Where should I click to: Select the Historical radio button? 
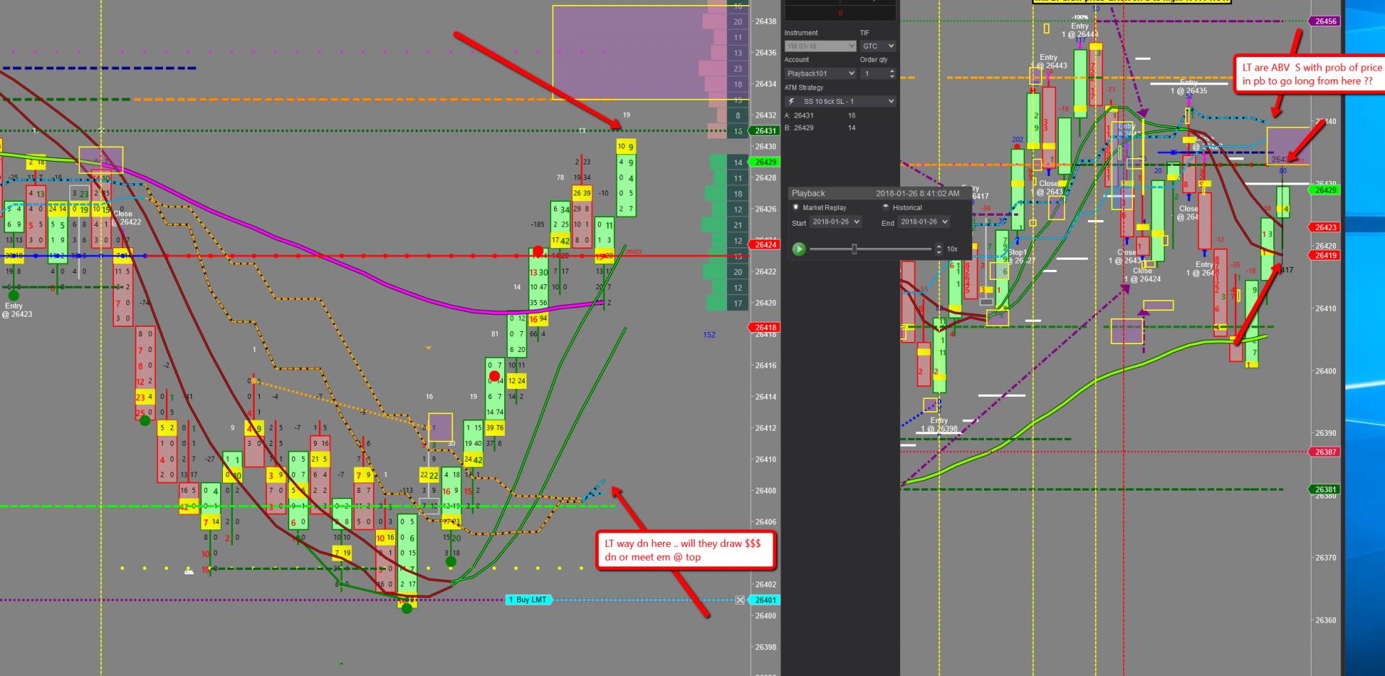(886, 208)
